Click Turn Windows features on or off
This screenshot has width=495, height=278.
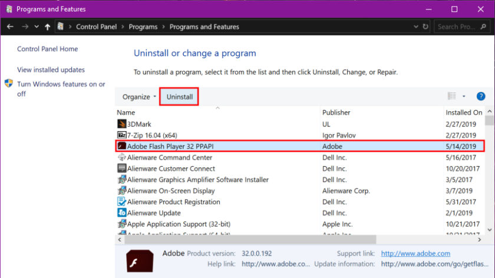click(x=61, y=89)
